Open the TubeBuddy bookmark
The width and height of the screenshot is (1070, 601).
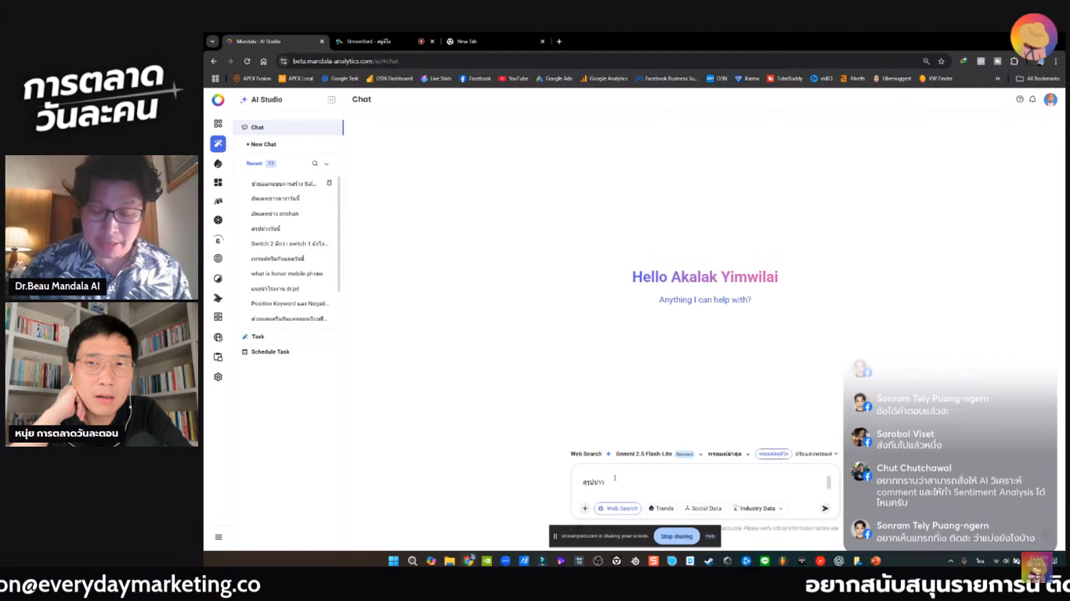784,78
